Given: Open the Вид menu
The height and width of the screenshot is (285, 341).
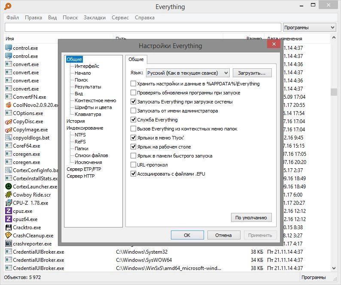Looking at the screenshot, I should pos(52,18).
